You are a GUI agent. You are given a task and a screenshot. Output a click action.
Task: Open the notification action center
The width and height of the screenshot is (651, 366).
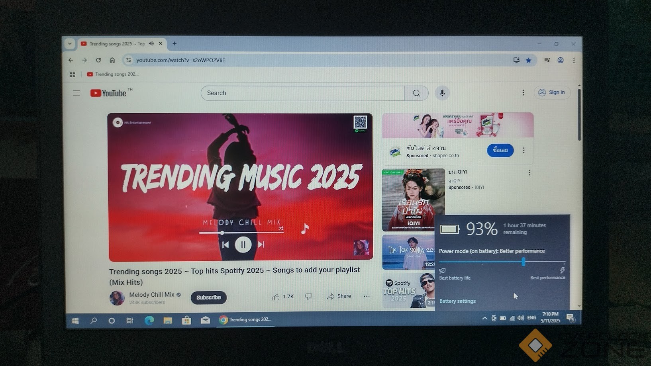point(571,318)
